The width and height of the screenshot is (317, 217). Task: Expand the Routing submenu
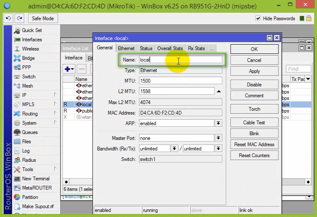pos(55,113)
